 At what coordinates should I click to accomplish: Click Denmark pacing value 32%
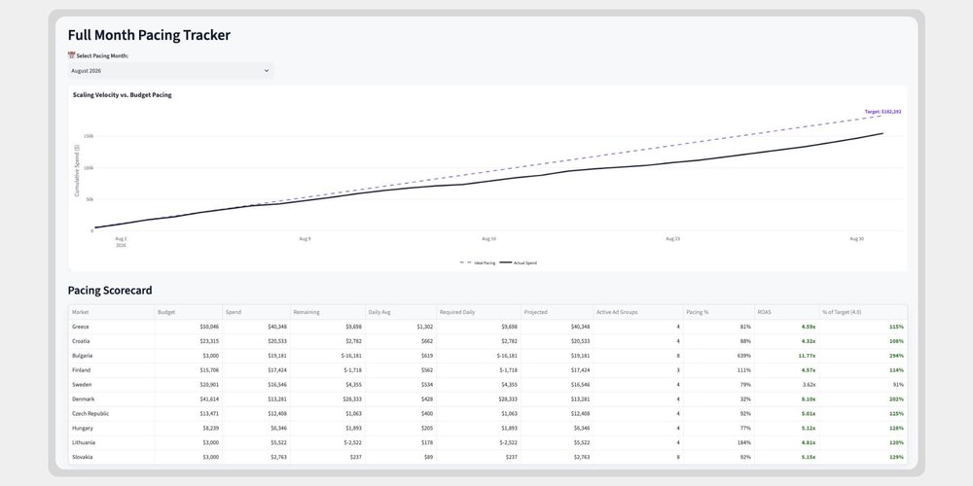pyautogui.click(x=745, y=399)
